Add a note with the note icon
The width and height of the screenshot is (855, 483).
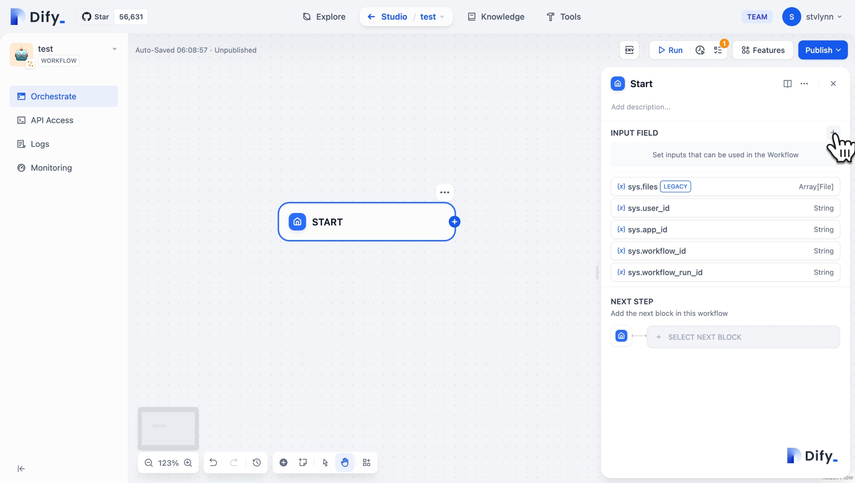303,462
